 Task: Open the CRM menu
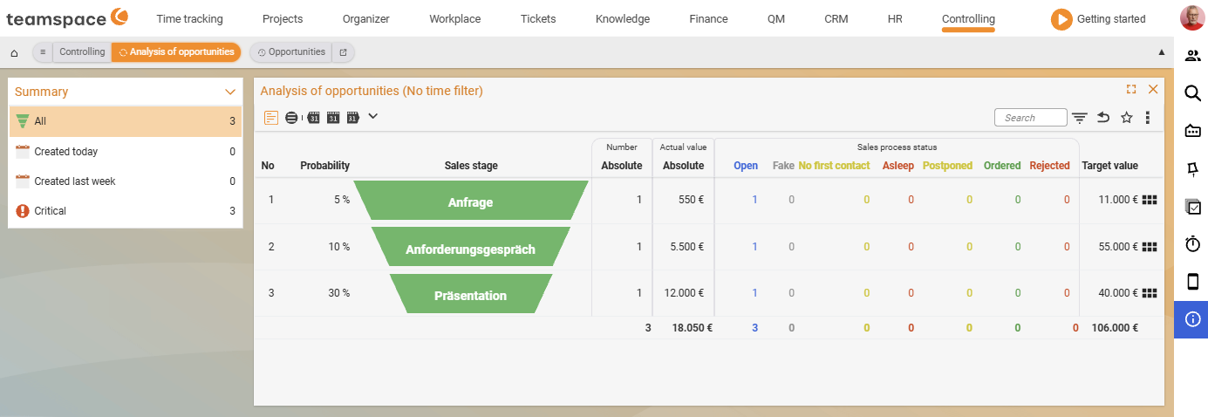click(836, 18)
